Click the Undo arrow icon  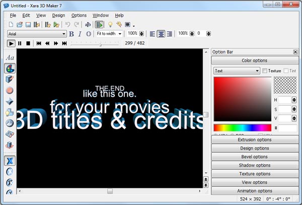pos(67,25)
